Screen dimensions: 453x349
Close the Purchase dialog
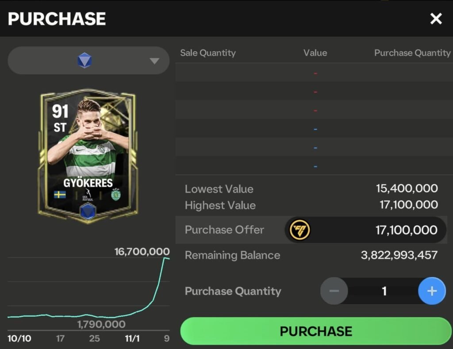click(x=436, y=19)
